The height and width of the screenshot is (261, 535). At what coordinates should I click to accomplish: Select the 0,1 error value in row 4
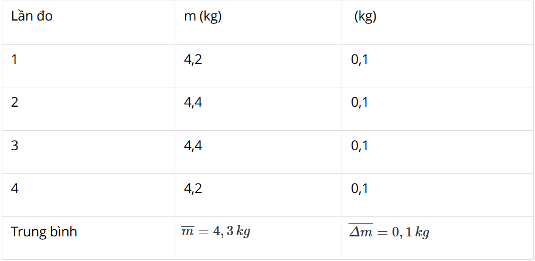coord(360,189)
